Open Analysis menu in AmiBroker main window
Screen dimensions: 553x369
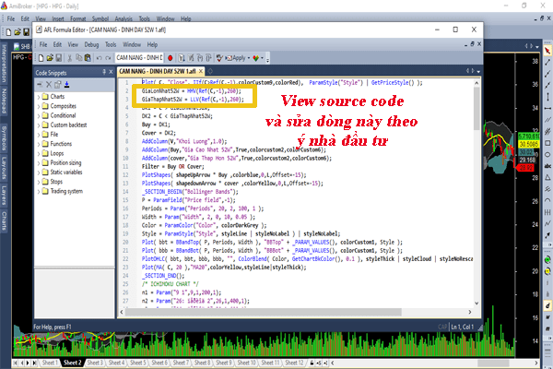124,18
